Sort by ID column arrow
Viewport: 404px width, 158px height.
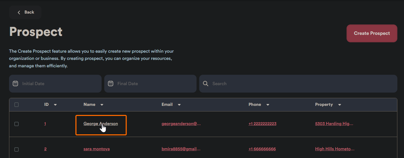[x=55, y=105]
